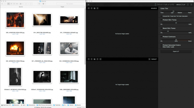
Task: Click the first icon in Source toolbar
Action: point(89,8)
